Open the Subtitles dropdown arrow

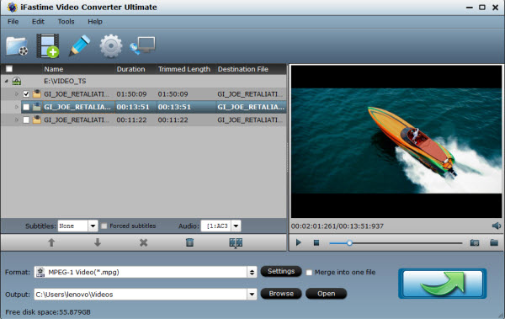tap(93, 226)
